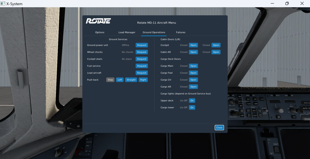
Task: Click the ADF2 cockpit button
Action: tap(260, 115)
